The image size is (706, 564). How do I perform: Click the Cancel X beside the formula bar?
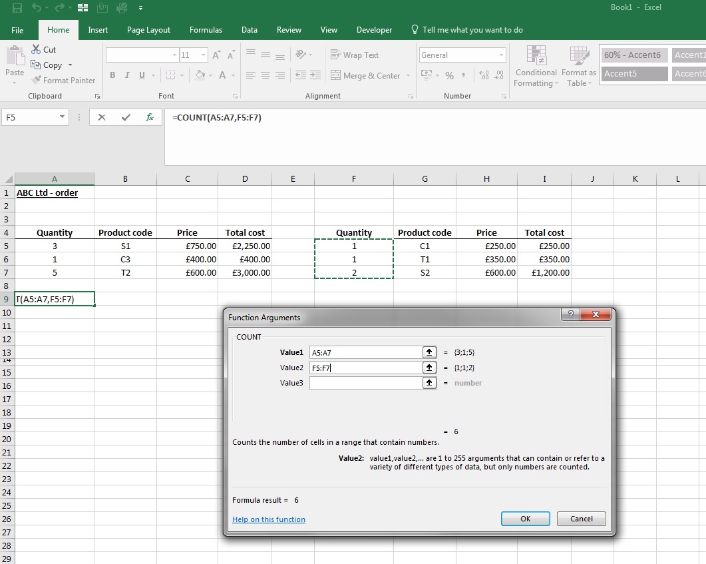[102, 117]
